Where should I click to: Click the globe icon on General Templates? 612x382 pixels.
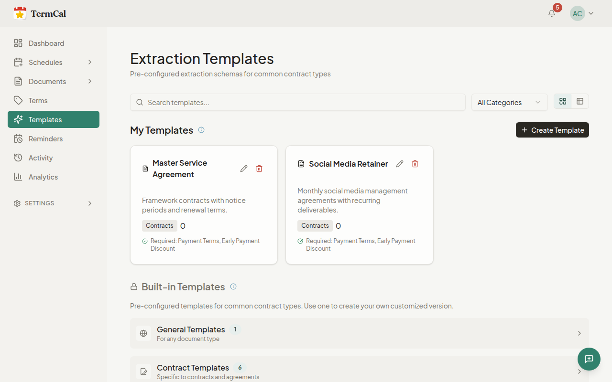tap(143, 333)
